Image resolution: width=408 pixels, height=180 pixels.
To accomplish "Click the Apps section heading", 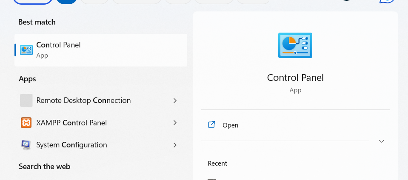I will pyautogui.click(x=27, y=79).
